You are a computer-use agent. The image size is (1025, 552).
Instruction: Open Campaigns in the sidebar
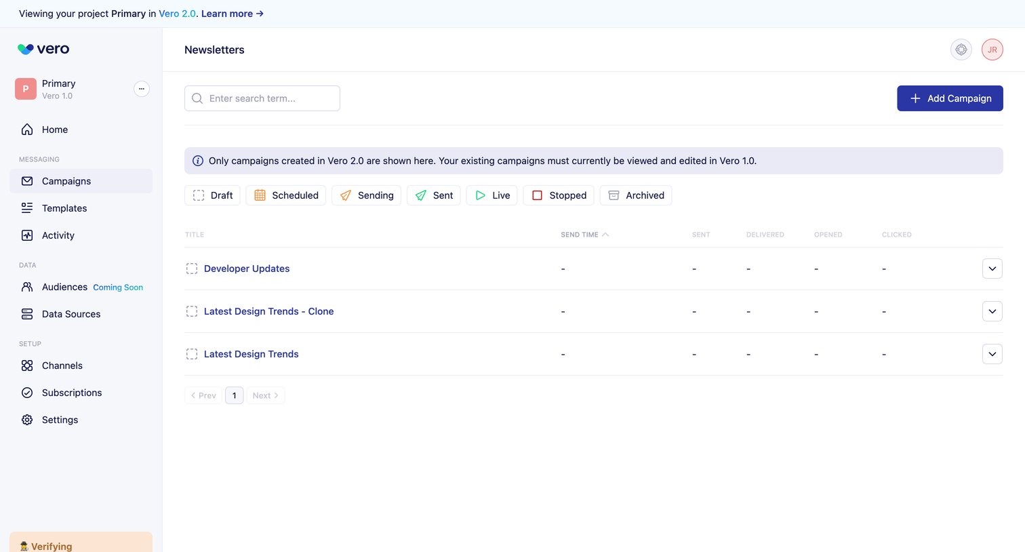pos(81,181)
